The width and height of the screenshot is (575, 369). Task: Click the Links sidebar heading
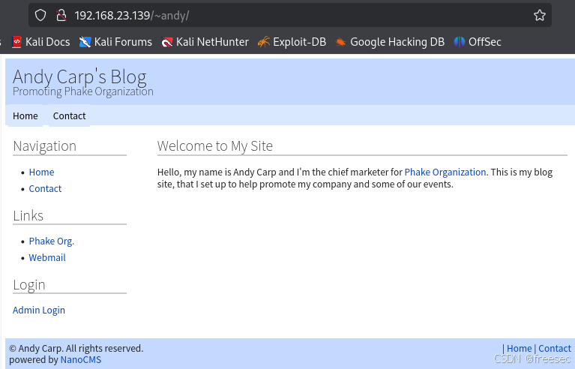pyautogui.click(x=28, y=215)
